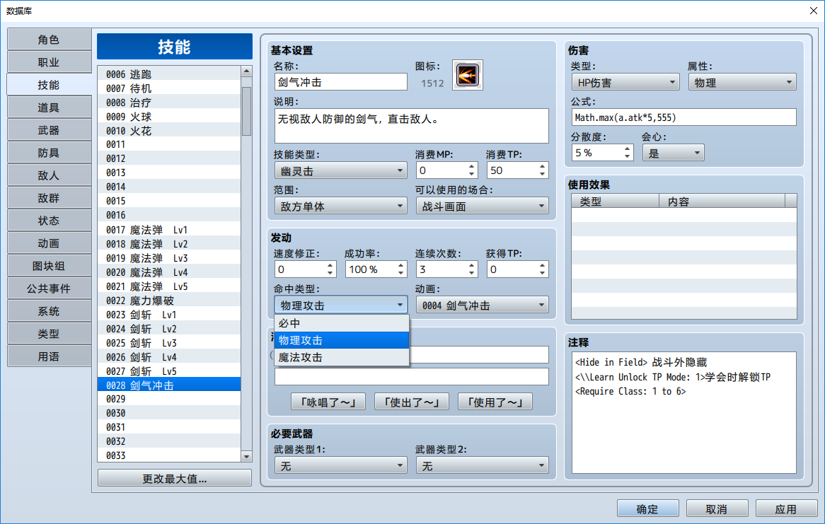The width and height of the screenshot is (825, 524).
Task: Click the 注释 note text area
Action: coord(684,412)
